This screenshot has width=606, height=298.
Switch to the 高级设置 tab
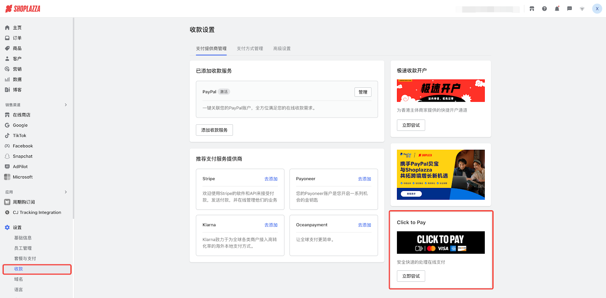click(282, 48)
